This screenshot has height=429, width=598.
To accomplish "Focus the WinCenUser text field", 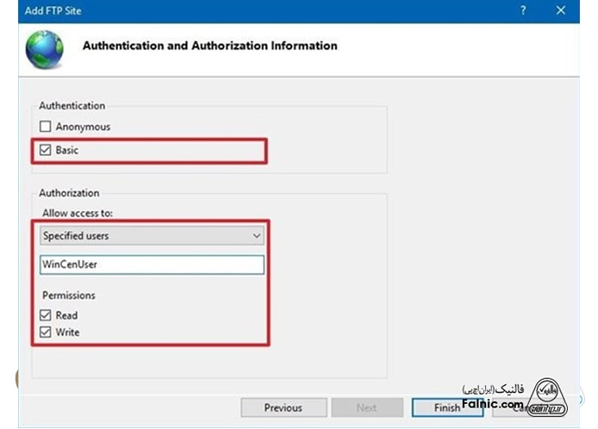I will (152, 264).
